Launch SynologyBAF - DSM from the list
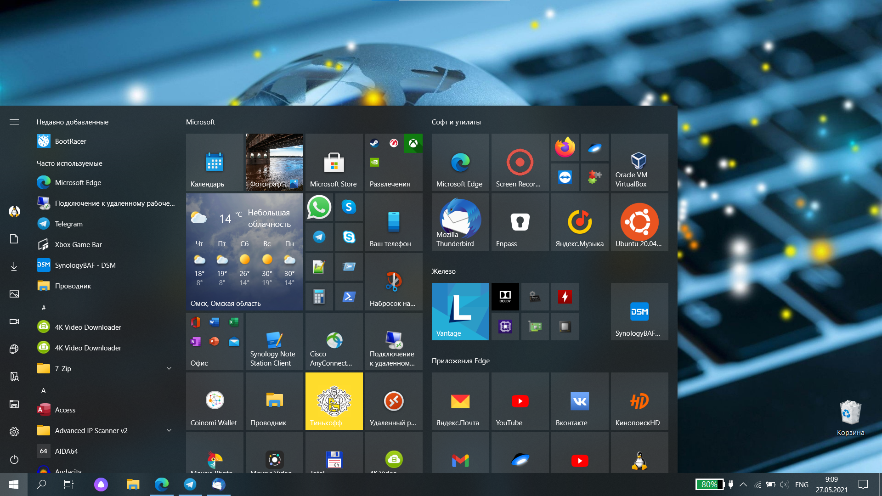Image resolution: width=882 pixels, height=496 pixels. click(106, 265)
